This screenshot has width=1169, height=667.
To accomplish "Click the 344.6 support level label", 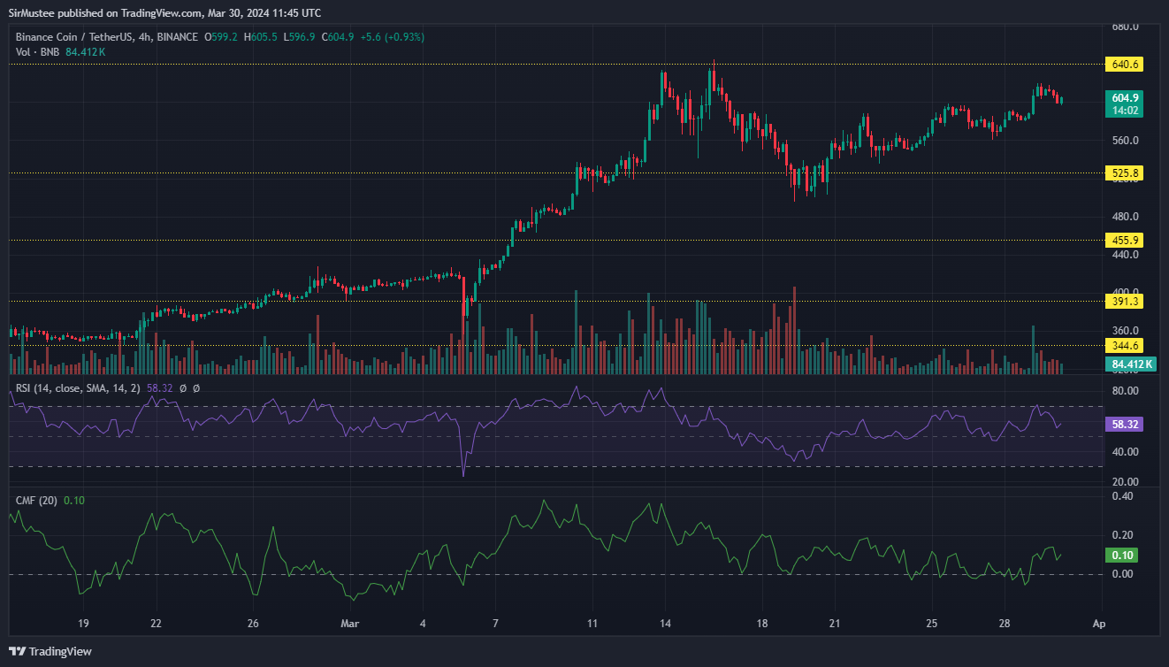I will tap(1125, 346).
